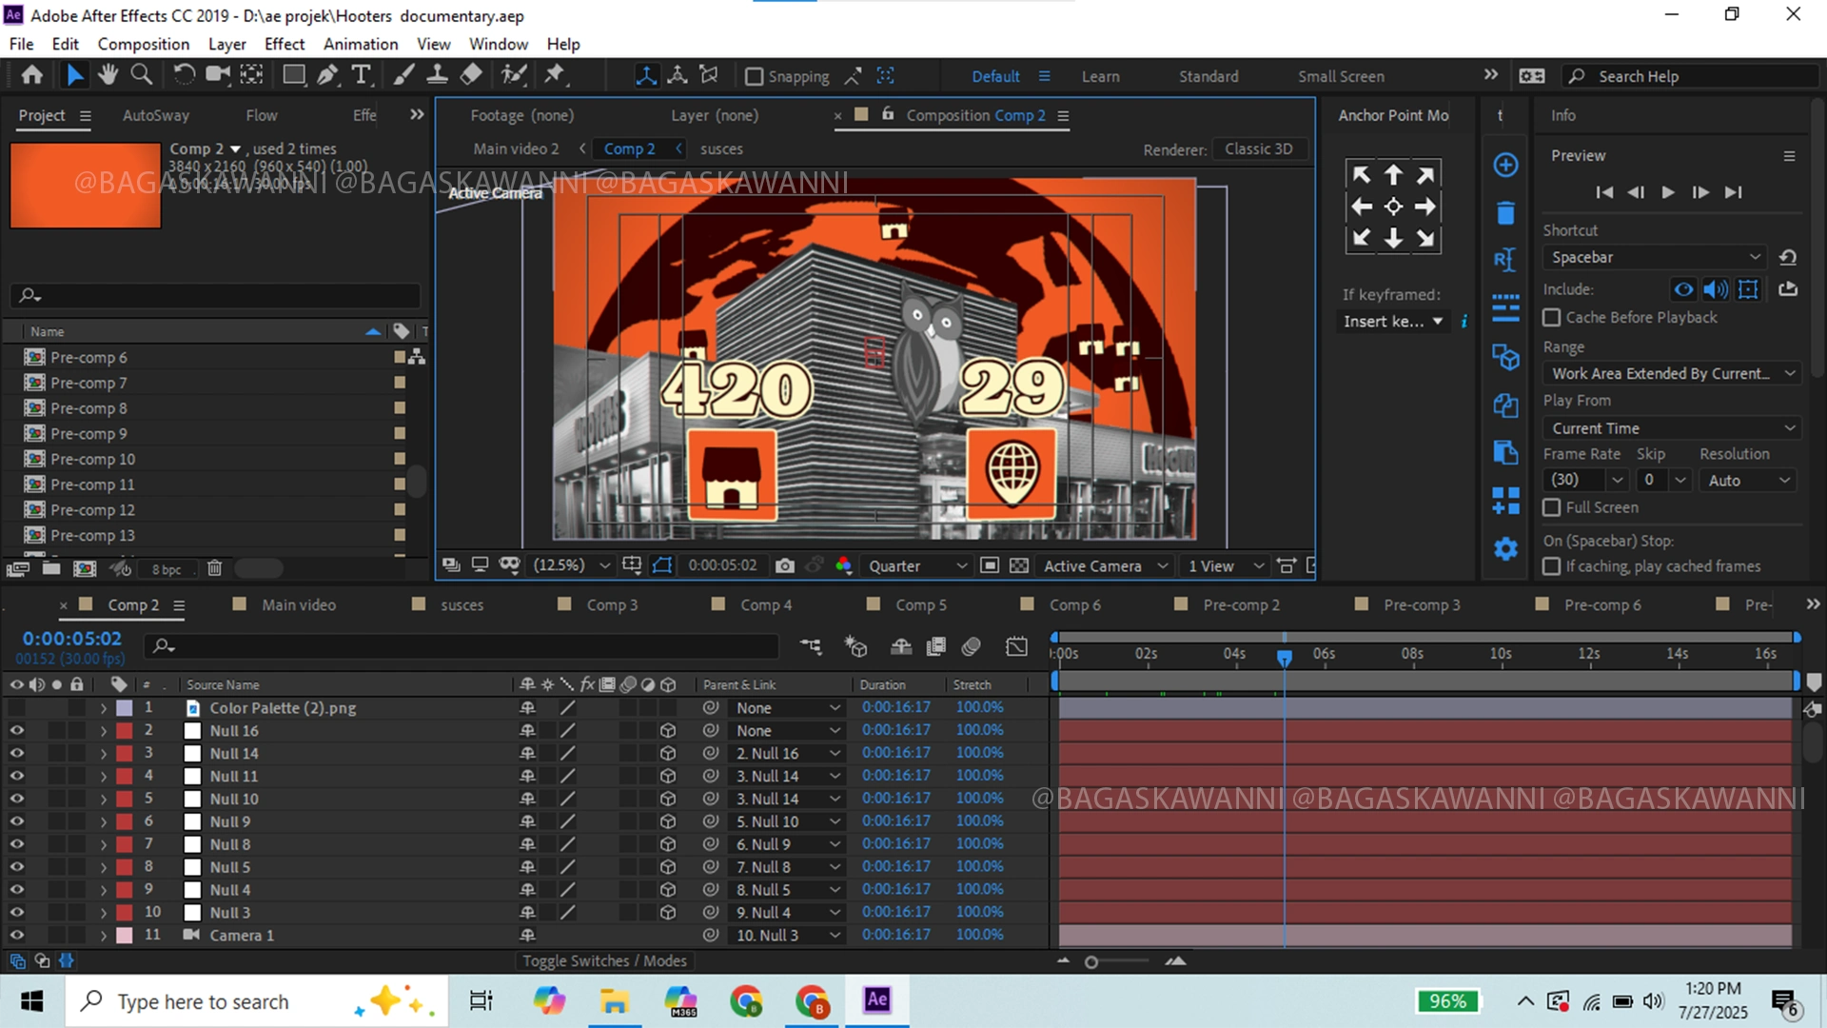Open the Play From Current Time dropdown
The width and height of the screenshot is (1827, 1028).
point(1672,428)
